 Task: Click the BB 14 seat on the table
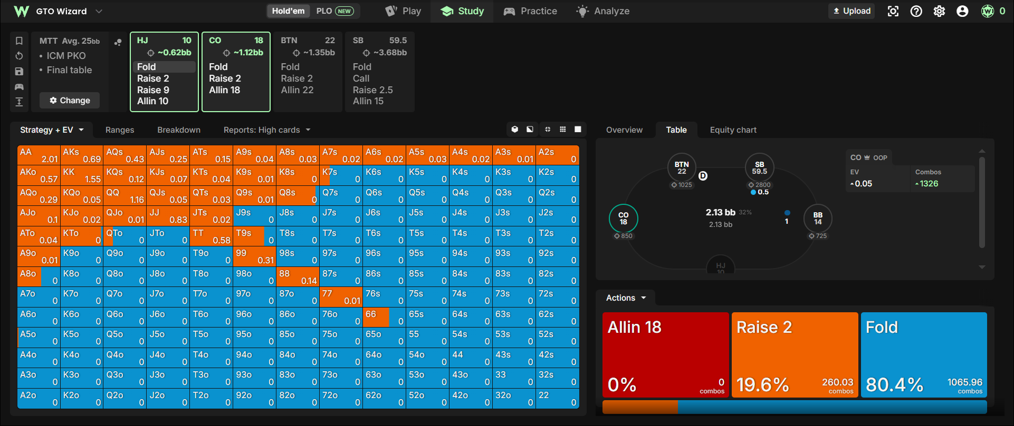(x=818, y=218)
